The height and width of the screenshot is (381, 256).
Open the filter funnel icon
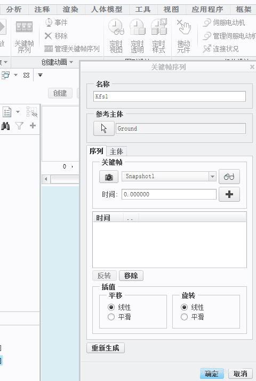(x=19, y=126)
